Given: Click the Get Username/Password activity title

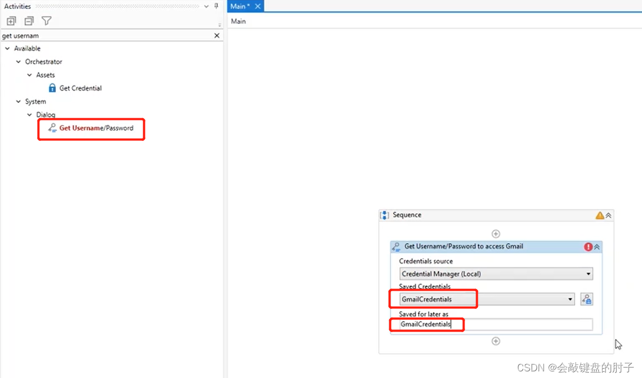Looking at the screenshot, I should tap(464, 246).
